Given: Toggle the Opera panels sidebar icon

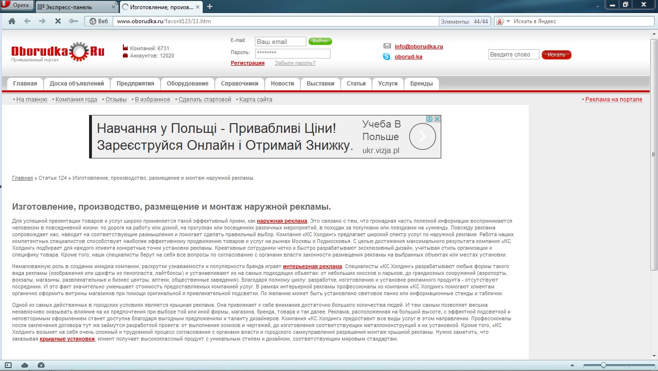Looking at the screenshot, I should (8, 365).
